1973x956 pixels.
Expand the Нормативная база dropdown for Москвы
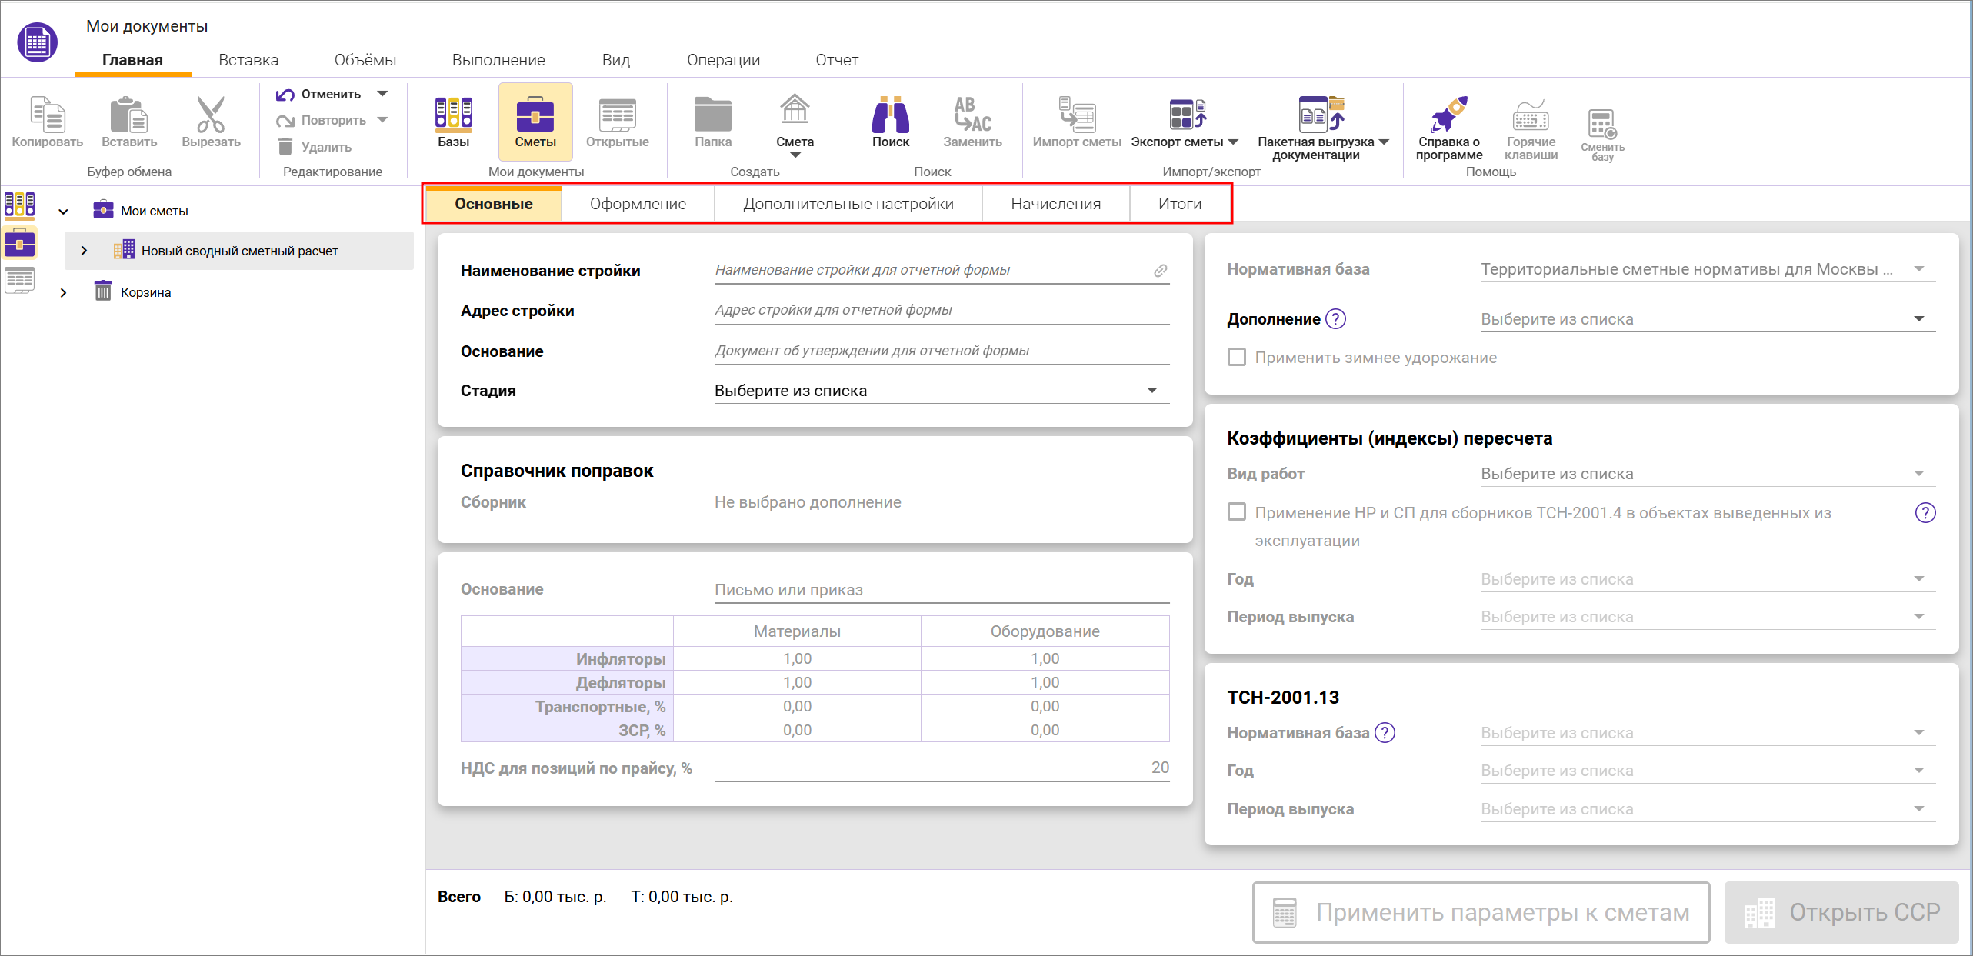tap(1918, 269)
